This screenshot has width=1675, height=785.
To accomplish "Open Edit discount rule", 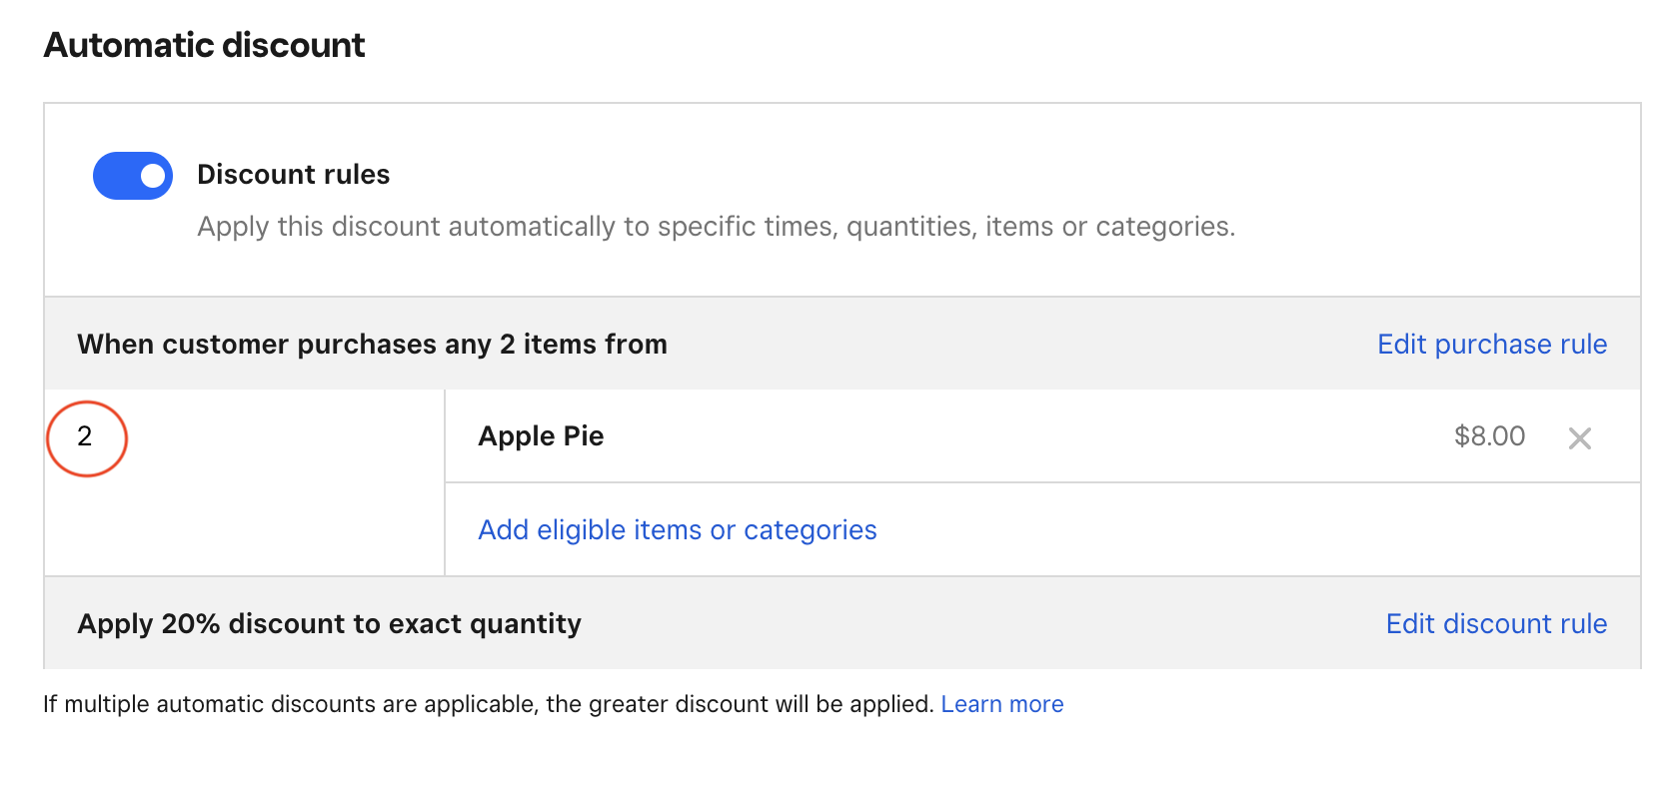I will 1495,623.
